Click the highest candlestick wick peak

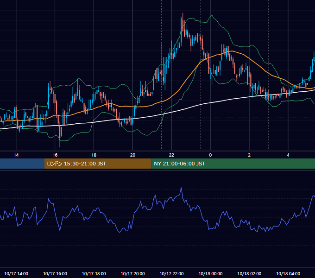point(183,13)
